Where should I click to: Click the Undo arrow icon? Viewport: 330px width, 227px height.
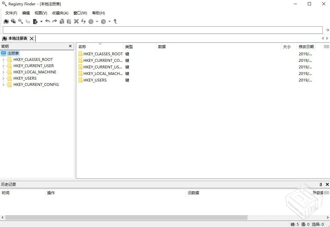click(47, 21)
